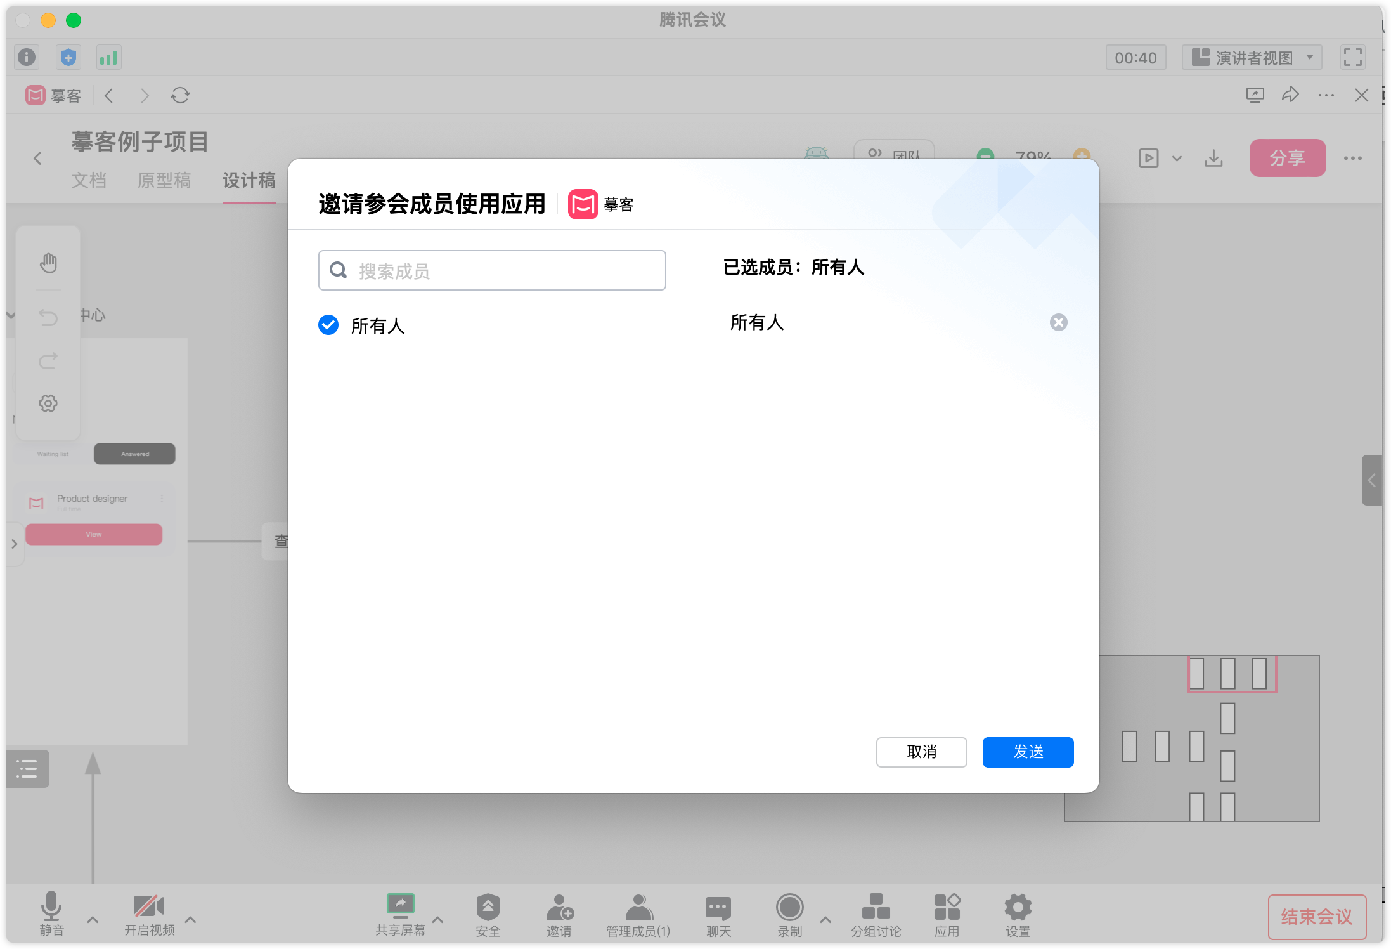Click the forward arrow share icon
The width and height of the screenshot is (1391, 949).
[x=1290, y=95]
